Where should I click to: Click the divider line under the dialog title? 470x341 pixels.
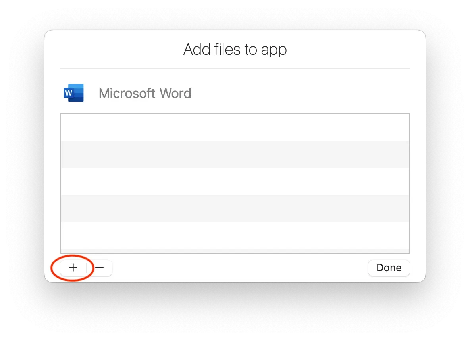click(235, 67)
